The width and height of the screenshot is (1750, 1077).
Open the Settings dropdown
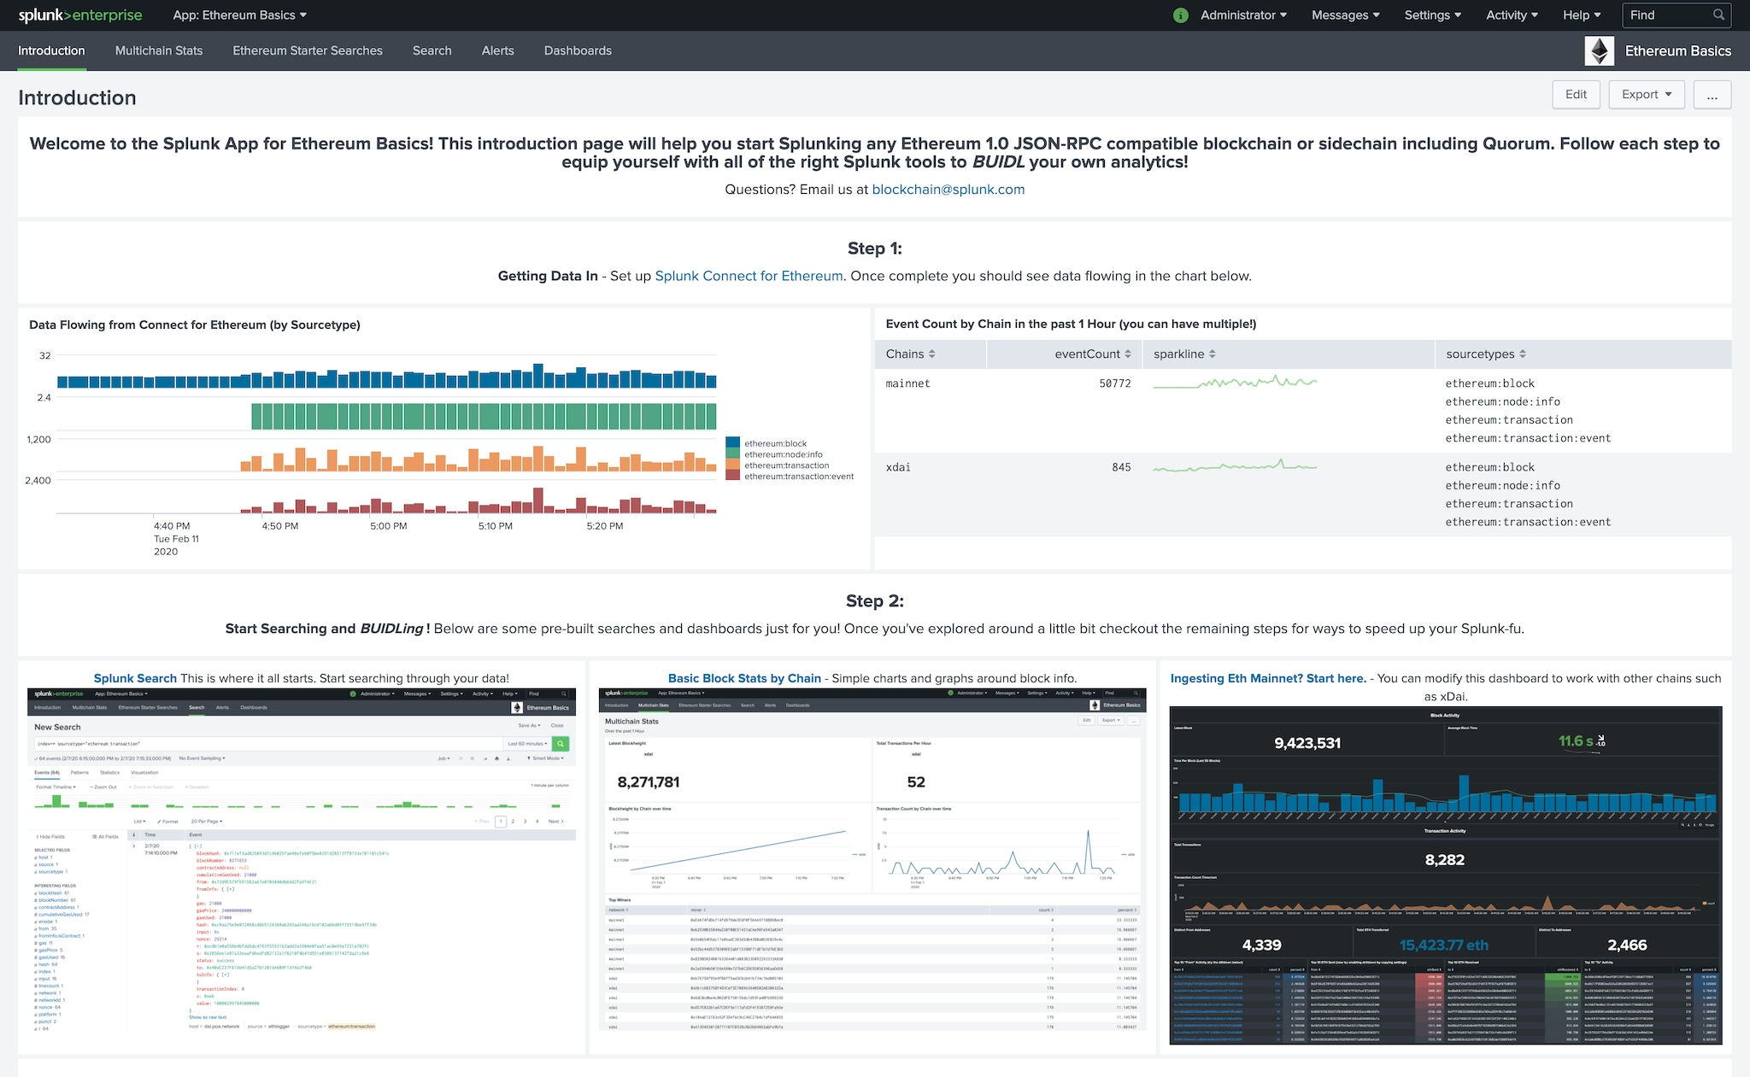(x=1433, y=15)
